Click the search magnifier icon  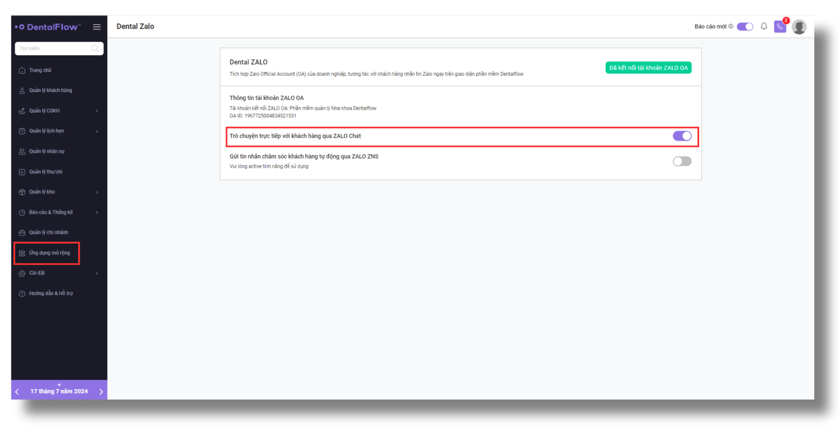(x=95, y=48)
